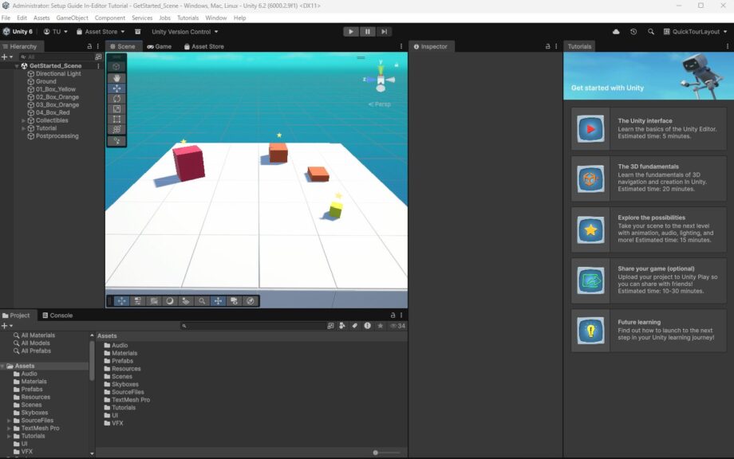Open the Future learning tutorial card
This screenshot has height=459, width=734.
pyautogui.click(x=648, y=331)
